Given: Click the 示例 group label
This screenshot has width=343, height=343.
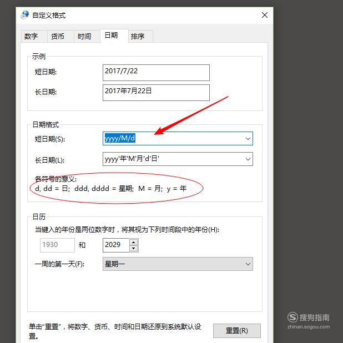Looking at the screenshot, I should point(39,57).
